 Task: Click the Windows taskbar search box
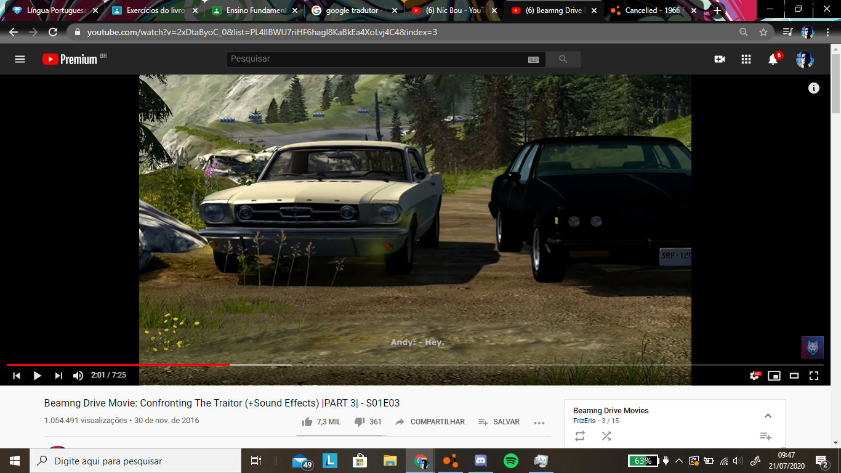point(135,461)
